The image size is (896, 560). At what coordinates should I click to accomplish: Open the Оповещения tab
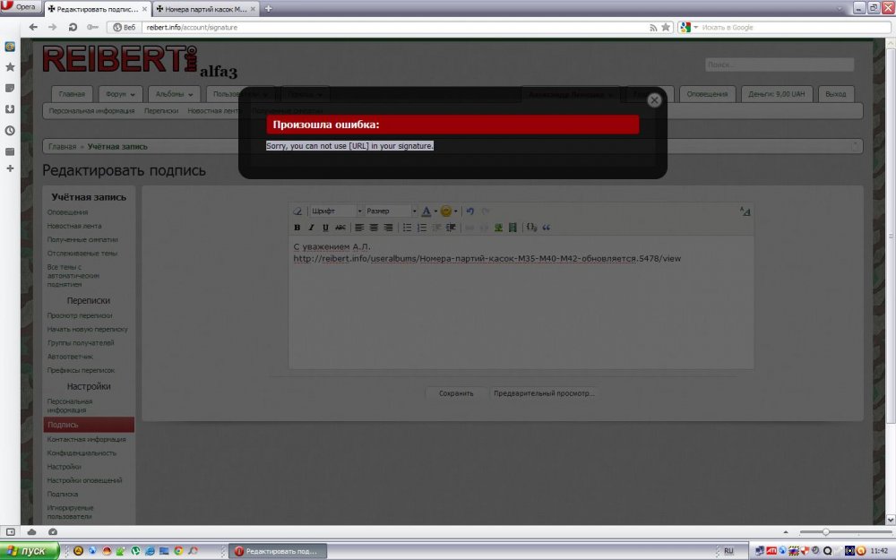coord(707,94)
